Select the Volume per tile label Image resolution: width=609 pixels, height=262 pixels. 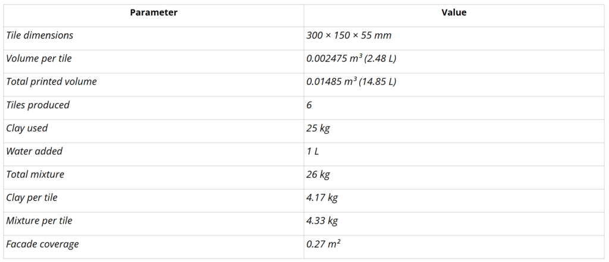pyautogui.click(x=39, y=58)
